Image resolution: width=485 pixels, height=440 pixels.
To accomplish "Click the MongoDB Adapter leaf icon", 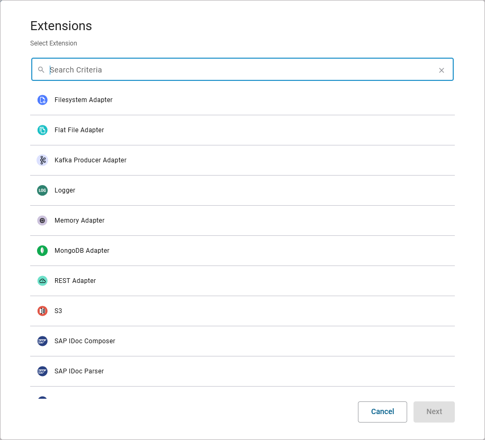I will (42, 251).
